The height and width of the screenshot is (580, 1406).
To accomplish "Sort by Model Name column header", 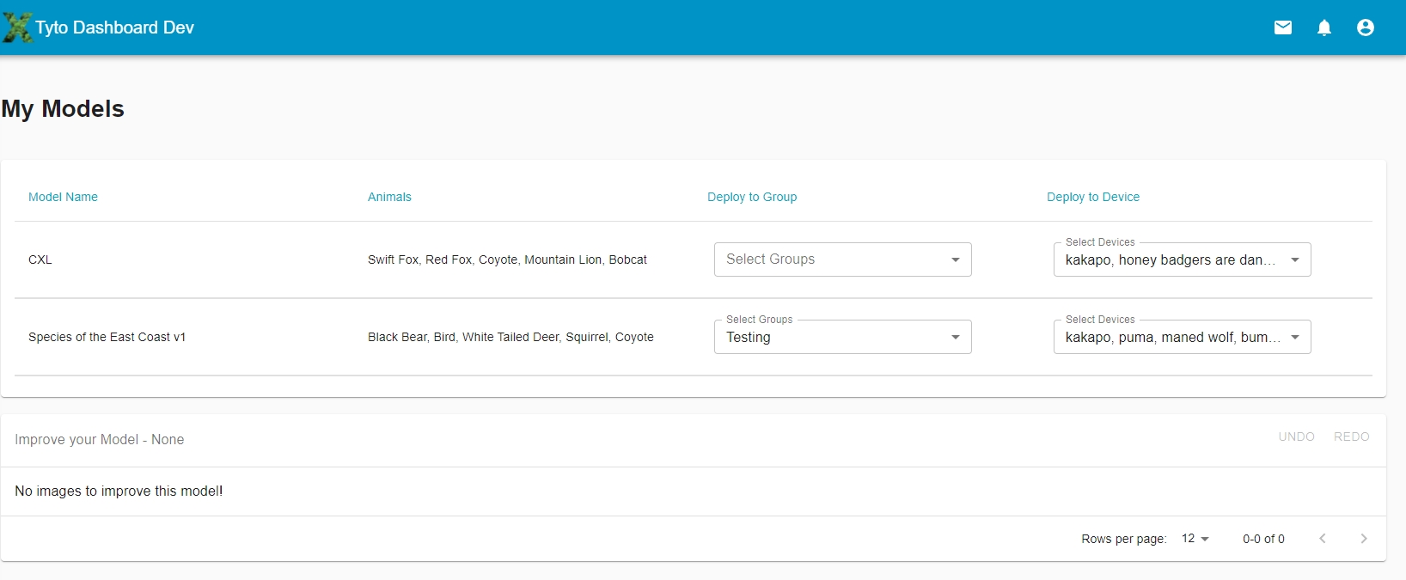I will tap(63, 197).
